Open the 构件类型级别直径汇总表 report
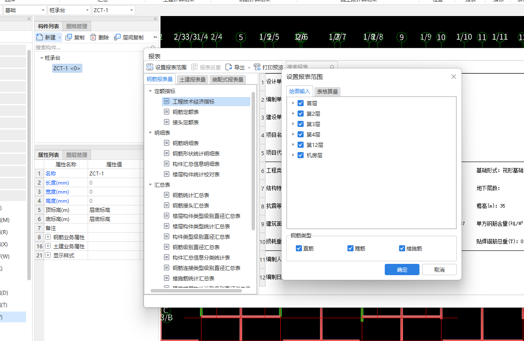Image resolution: width=524 pixels, height=341 pixels. (x=201, y=237)
